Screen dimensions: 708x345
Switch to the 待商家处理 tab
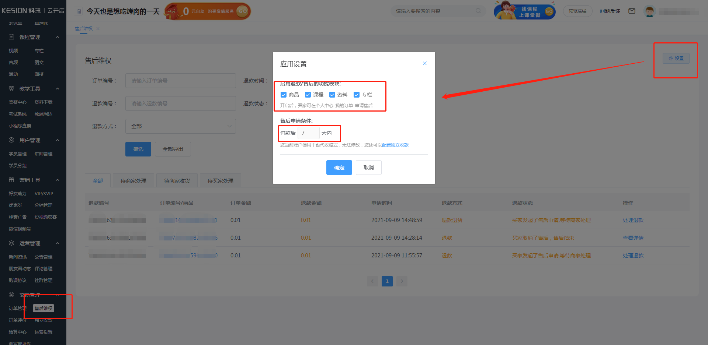pyautogui.click(x=133, y=180)
